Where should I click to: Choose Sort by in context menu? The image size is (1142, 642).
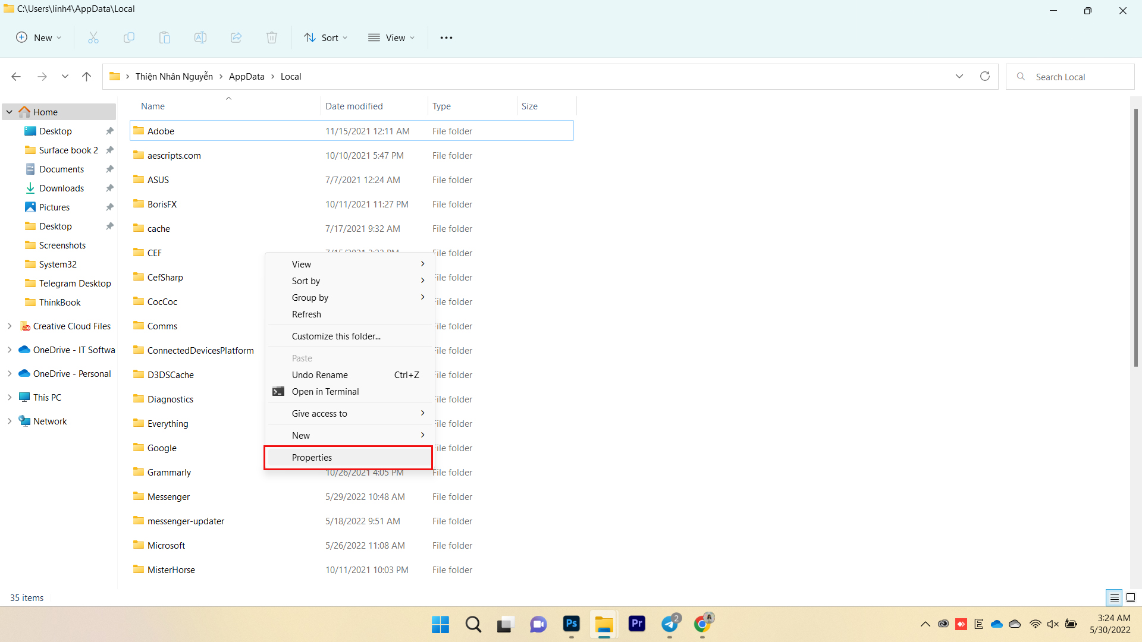(350, 281)
